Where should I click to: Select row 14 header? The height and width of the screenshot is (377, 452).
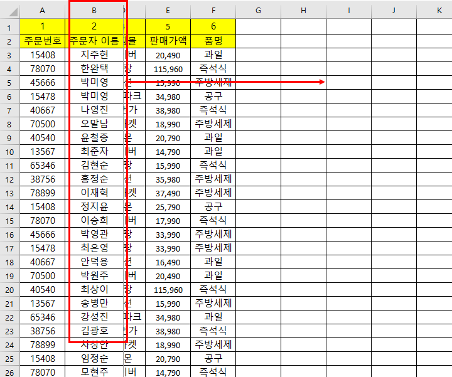9,207
